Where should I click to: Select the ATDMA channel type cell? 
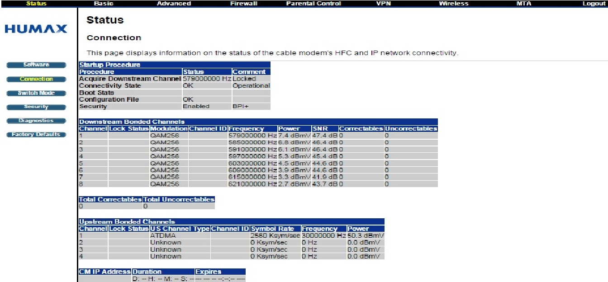(x=180, y=235)
